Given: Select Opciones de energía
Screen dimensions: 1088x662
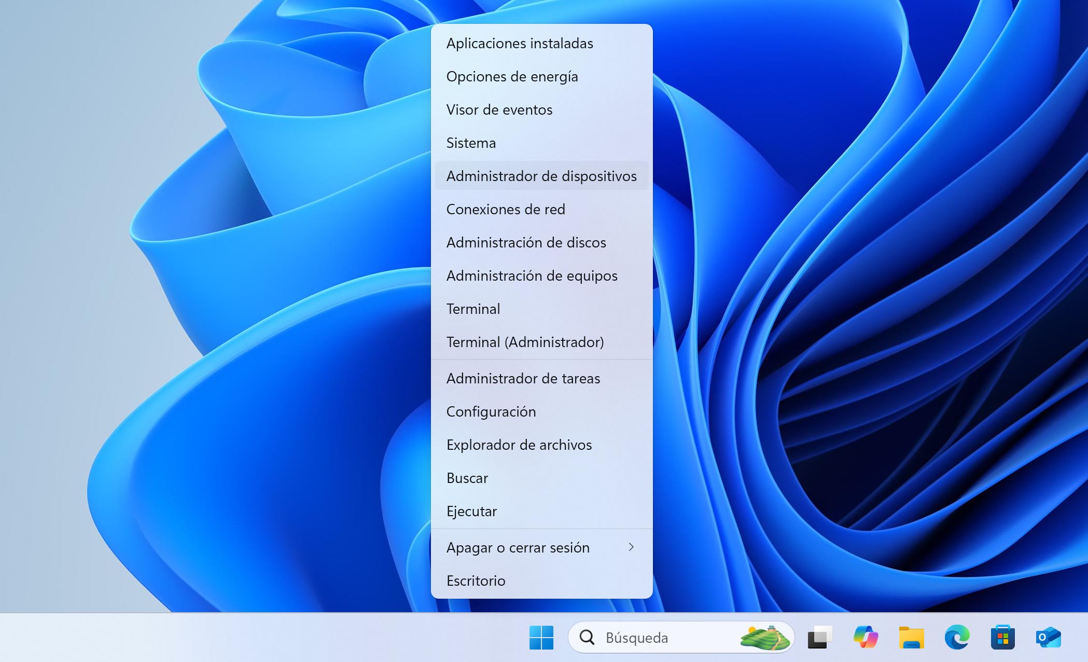Looking at the screenshot, I should 541,76.
